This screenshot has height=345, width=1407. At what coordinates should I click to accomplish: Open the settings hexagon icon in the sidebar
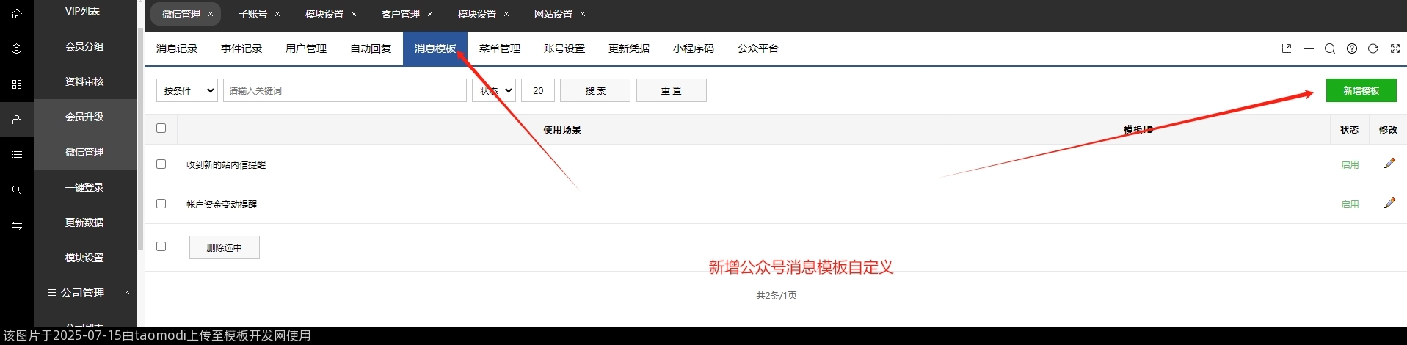click(17, 49)
